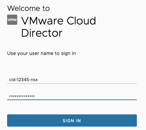Click the blue underline below the password field
146x130 pixels.
coord(72,100)
